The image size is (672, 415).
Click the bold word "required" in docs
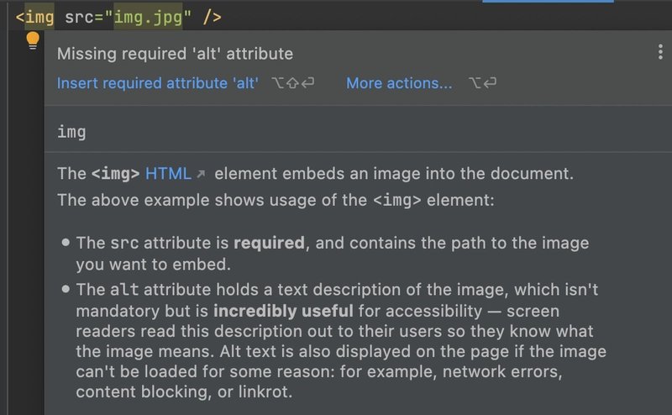tap(269, 243)
